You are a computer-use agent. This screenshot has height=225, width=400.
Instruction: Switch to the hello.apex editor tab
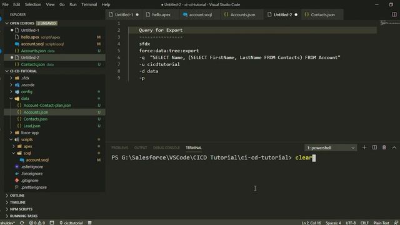tap(161, 14)
